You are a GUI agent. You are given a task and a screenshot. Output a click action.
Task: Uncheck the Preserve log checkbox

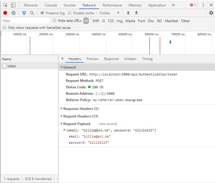tap(42, 13)
